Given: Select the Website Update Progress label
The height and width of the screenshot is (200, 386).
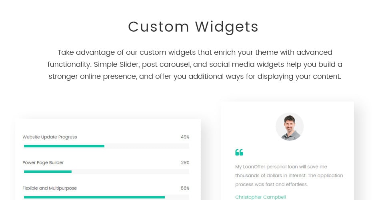Looking at the screenshot, I should 50,137.
